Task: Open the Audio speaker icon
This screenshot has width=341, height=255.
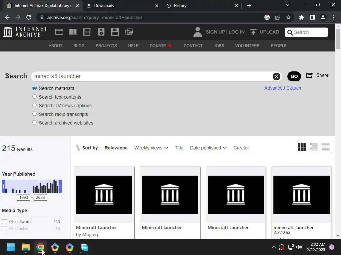Action: [101, 32]
